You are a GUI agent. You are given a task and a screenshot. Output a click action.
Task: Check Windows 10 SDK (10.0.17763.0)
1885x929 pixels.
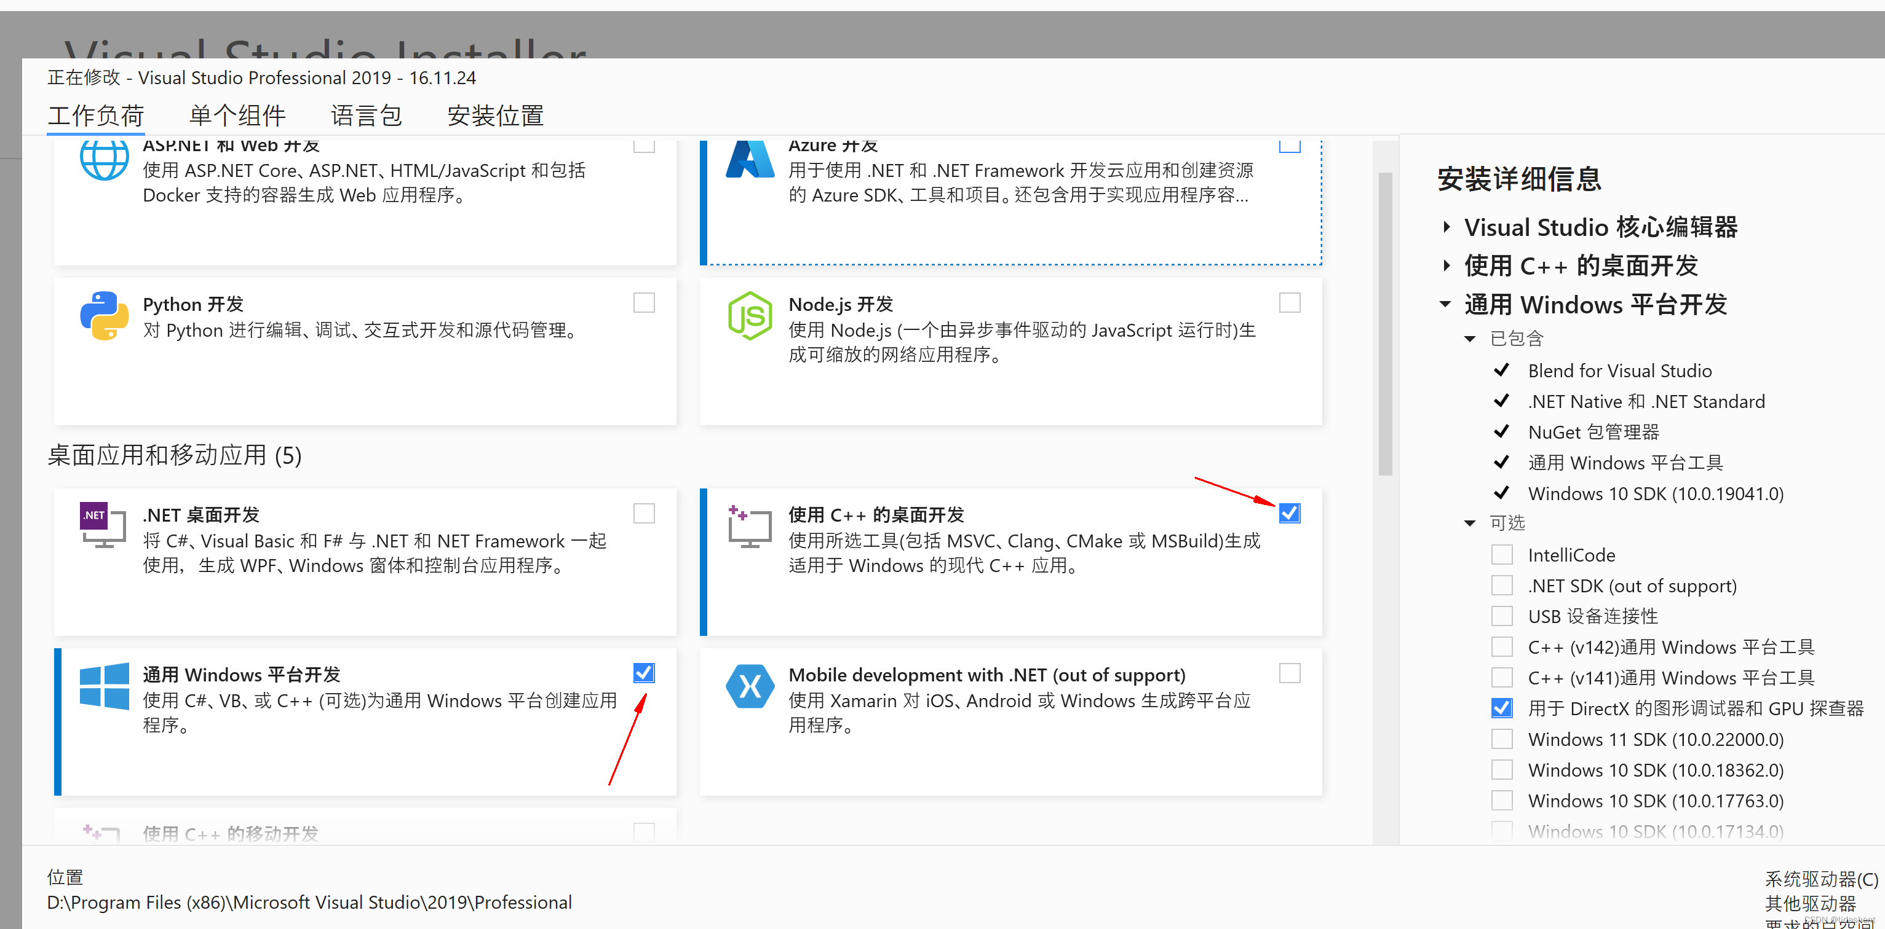click(x=1502, y=801)
